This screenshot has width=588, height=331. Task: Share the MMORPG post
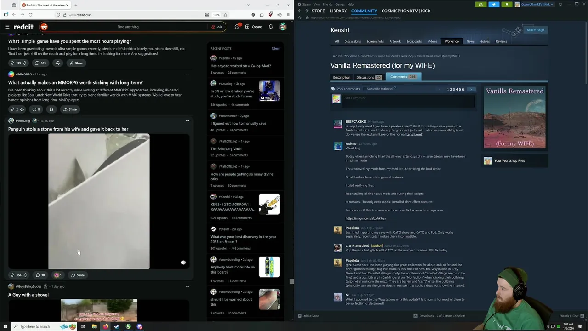click(x=70, y=109)
